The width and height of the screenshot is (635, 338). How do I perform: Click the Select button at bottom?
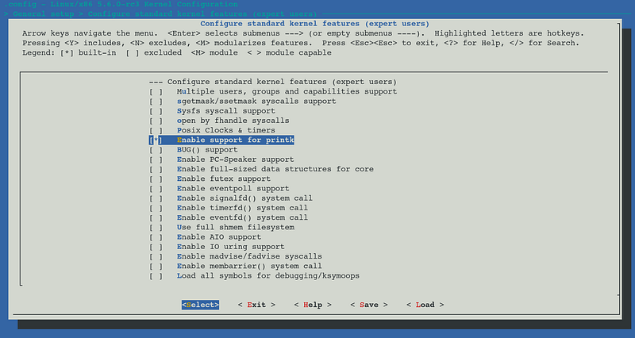coord(199,305)
